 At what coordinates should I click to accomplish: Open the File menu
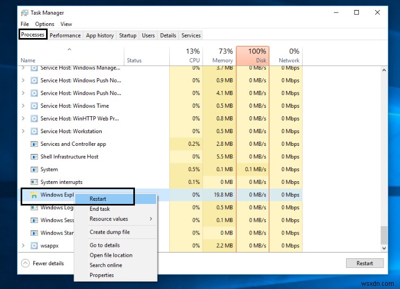(25, 24)
